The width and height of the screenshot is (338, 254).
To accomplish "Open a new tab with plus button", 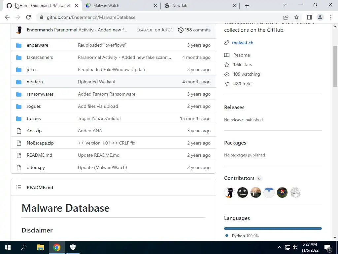I will (x=247, y=6).
